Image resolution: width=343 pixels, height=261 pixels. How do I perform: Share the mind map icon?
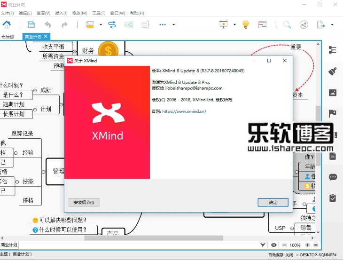(304, 24)
